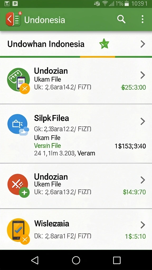
Task: Tap the orange tab indicator segment
Action: [x=98, y=57]
